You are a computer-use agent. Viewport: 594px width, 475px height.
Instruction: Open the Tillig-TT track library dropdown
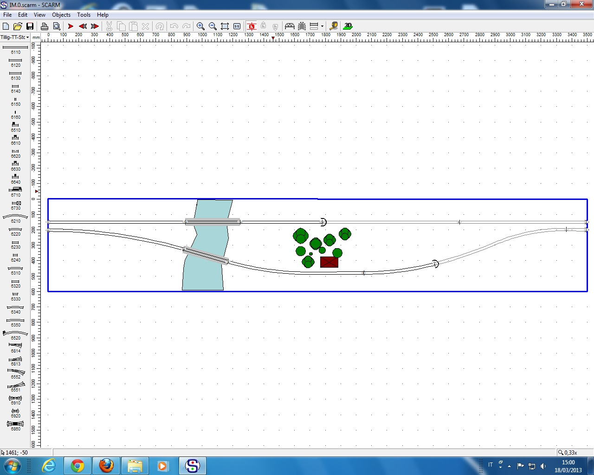point(15,37)
